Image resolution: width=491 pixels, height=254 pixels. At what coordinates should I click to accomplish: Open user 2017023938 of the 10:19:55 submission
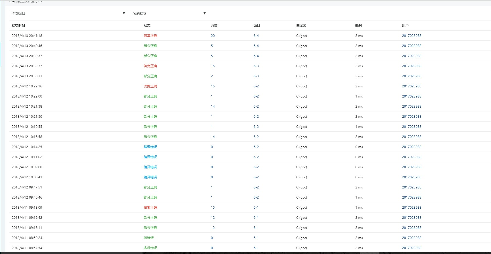tap(412, 127)
